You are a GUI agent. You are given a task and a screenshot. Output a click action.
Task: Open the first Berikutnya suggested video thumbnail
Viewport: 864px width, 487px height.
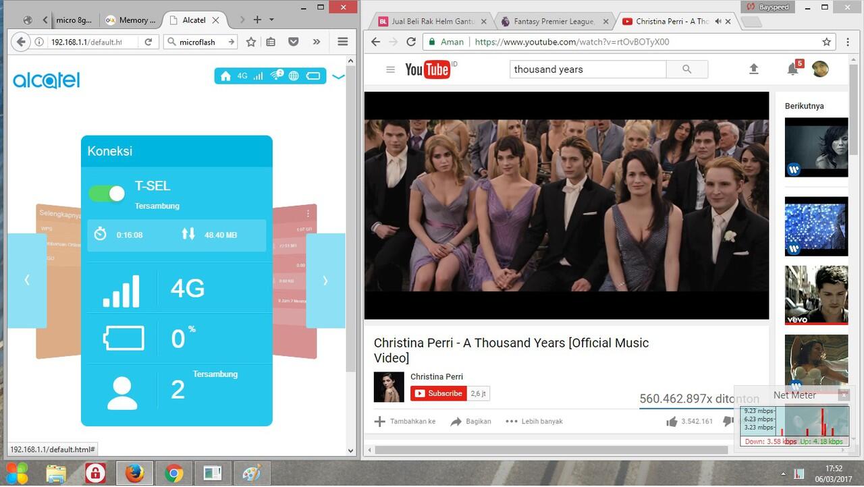click(x=816, y=147)
